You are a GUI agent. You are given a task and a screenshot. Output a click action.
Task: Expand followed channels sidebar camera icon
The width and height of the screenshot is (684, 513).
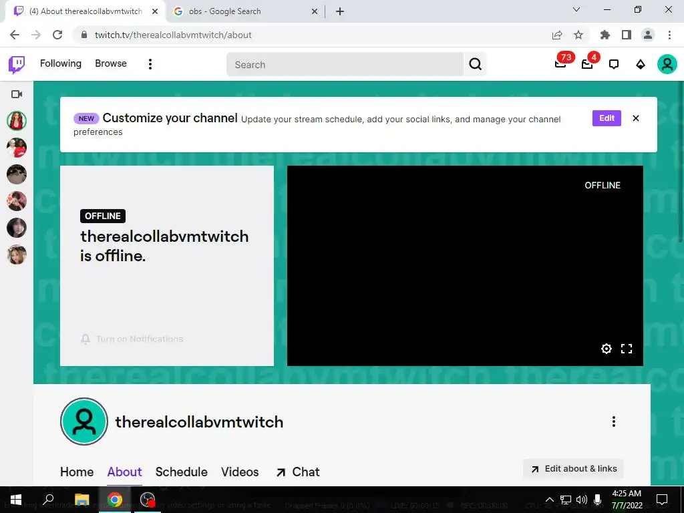[17, 94]
